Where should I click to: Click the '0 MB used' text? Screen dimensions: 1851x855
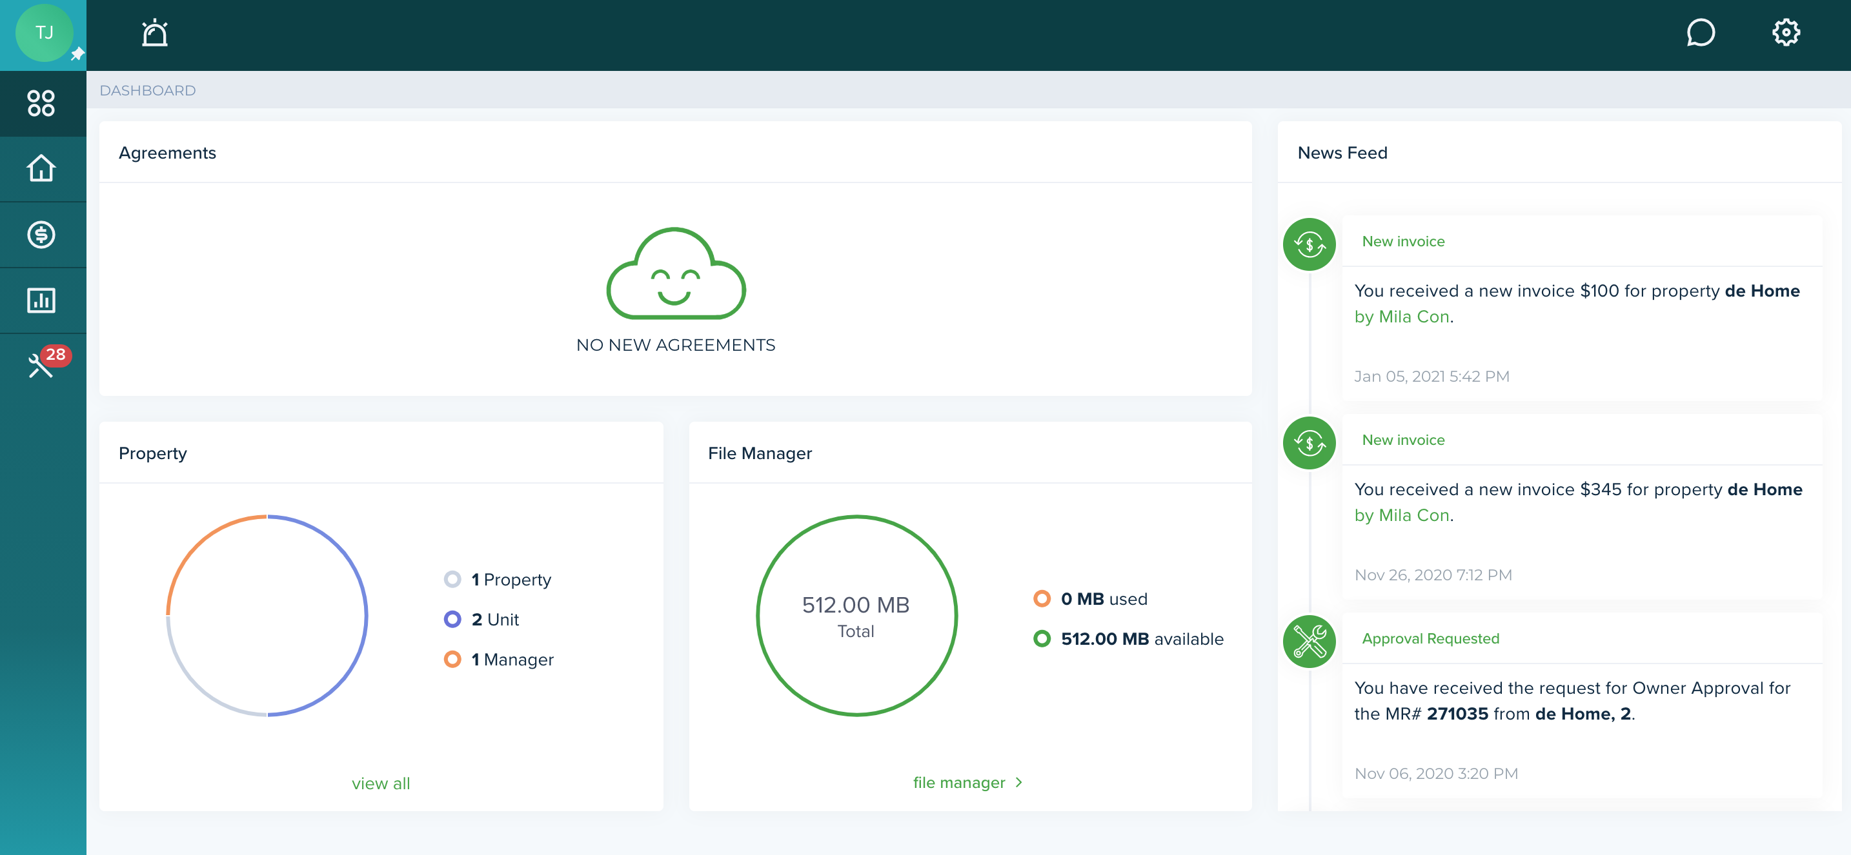click(x=1104, y=599)
